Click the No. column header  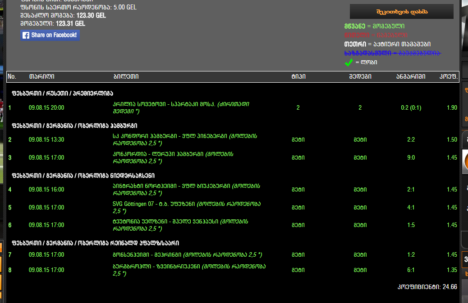[x=12, y=77]
